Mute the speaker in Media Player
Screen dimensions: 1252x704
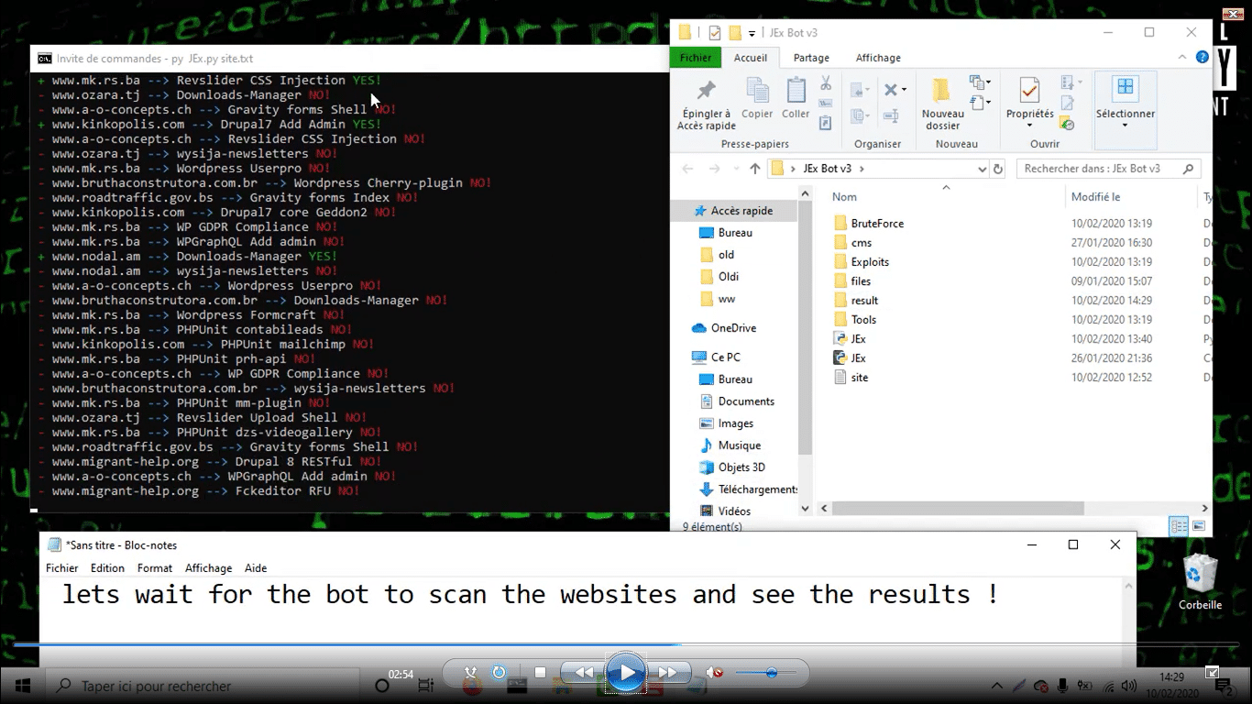click(x=714, y=673)
